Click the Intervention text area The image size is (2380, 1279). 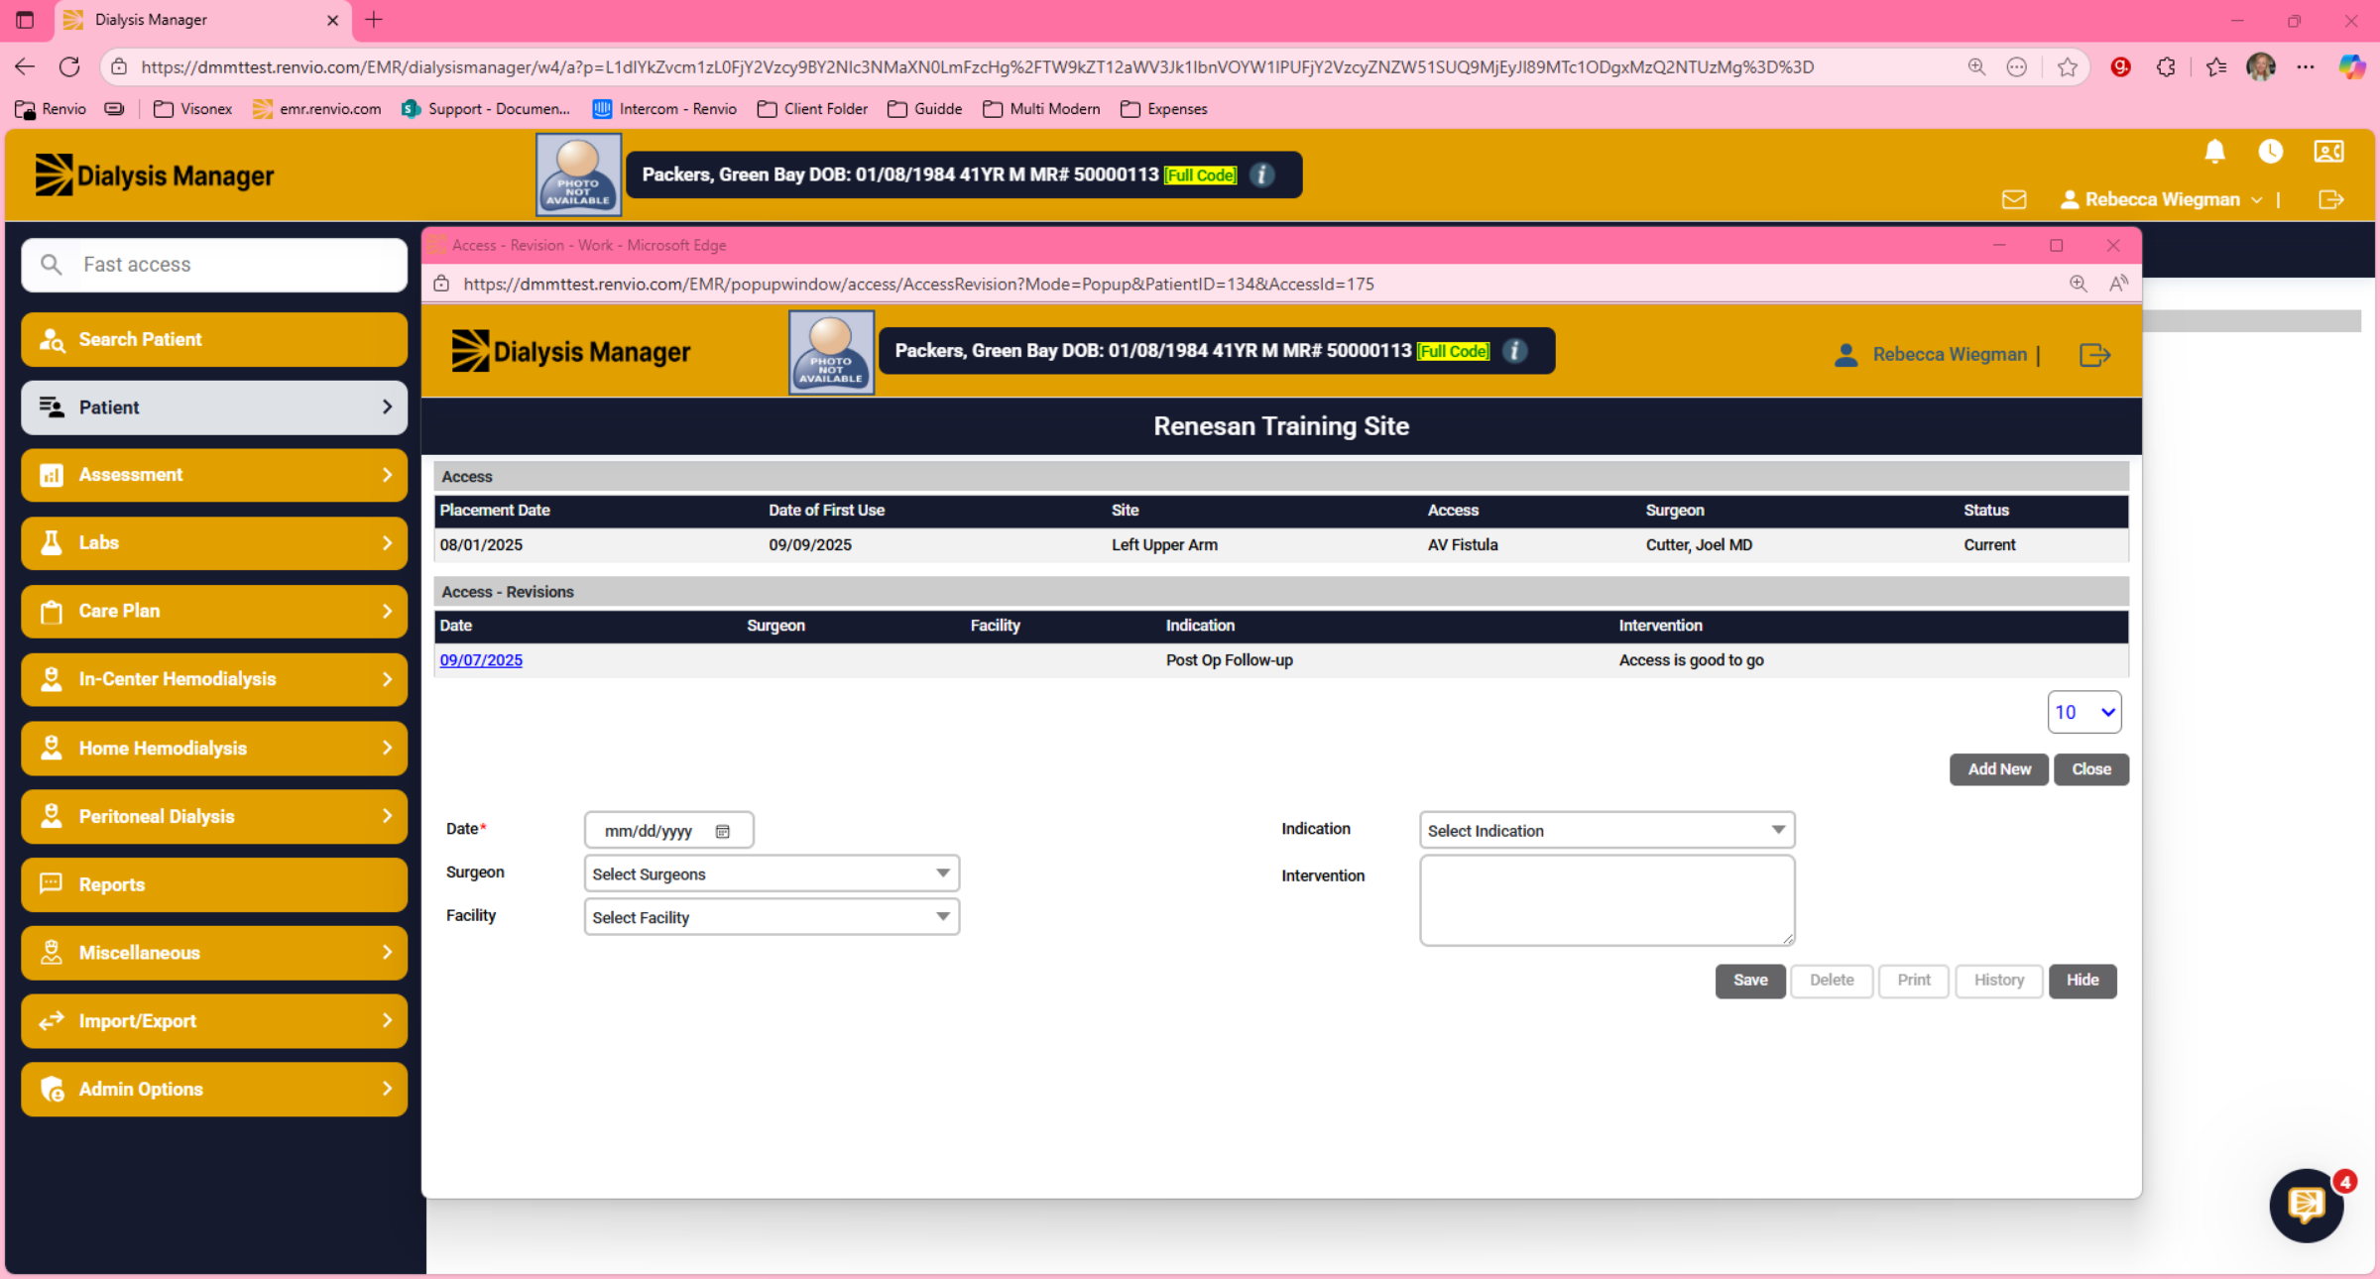pyautogui.click(x=1606, y=900)
